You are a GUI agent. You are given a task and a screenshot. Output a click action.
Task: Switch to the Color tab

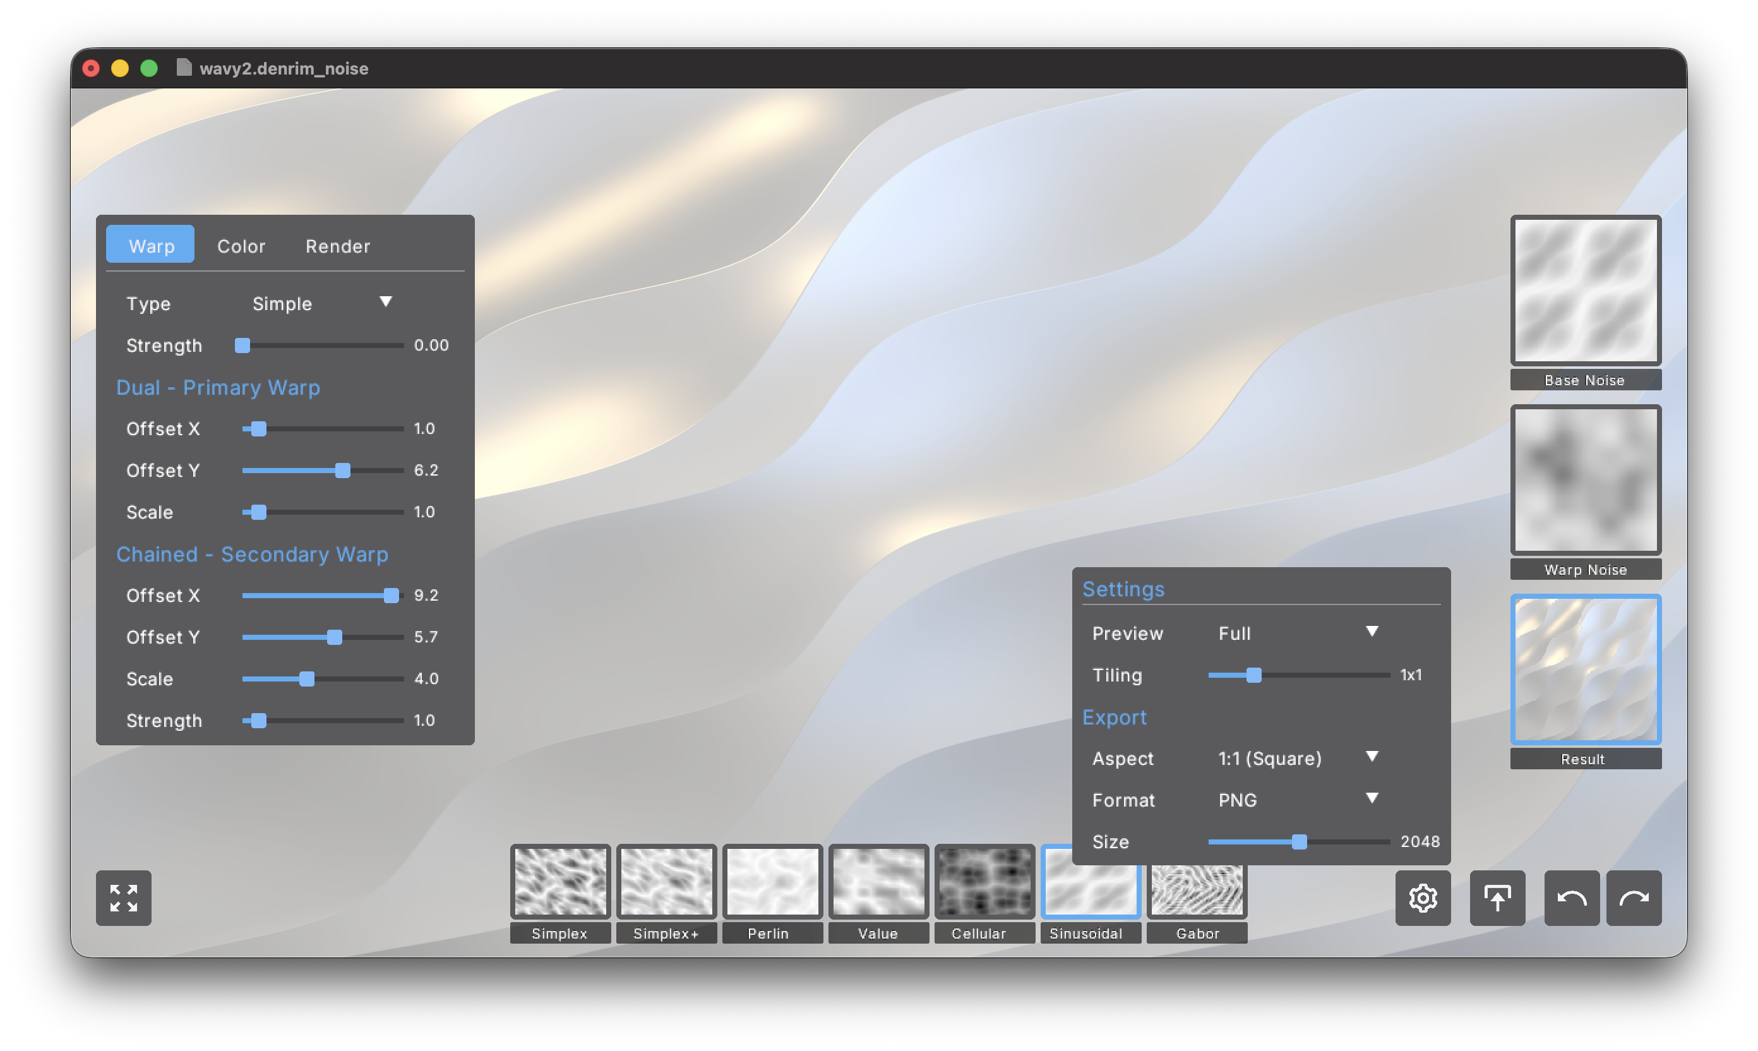coord(241,246)
